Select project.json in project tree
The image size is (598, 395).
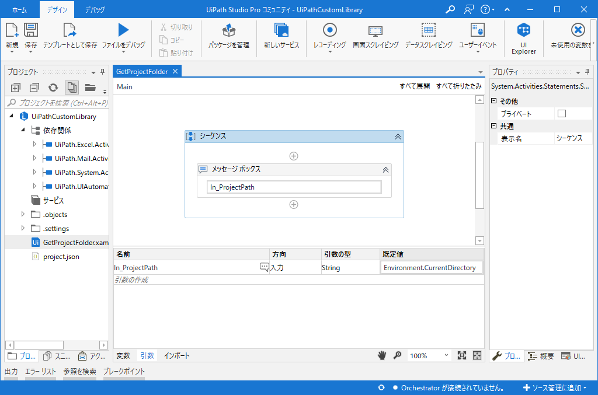[61, 257]
